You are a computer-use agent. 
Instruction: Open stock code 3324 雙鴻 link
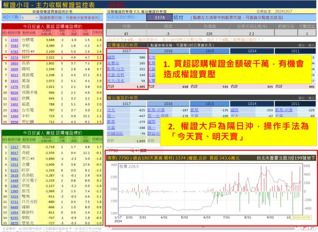click(15, 196)
